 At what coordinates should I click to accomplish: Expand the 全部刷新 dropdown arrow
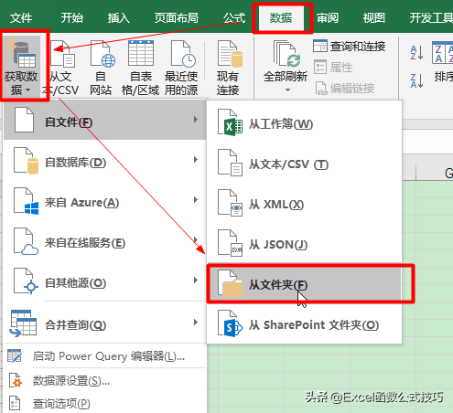[287, 90]
